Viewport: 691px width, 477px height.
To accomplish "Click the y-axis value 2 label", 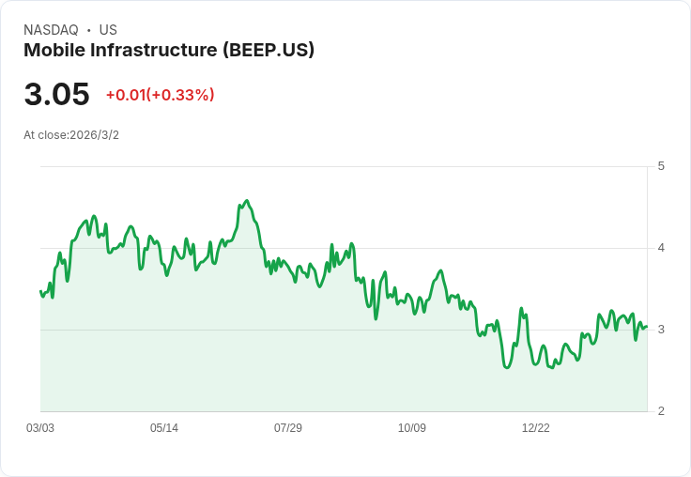I will (x=662, y=411).
